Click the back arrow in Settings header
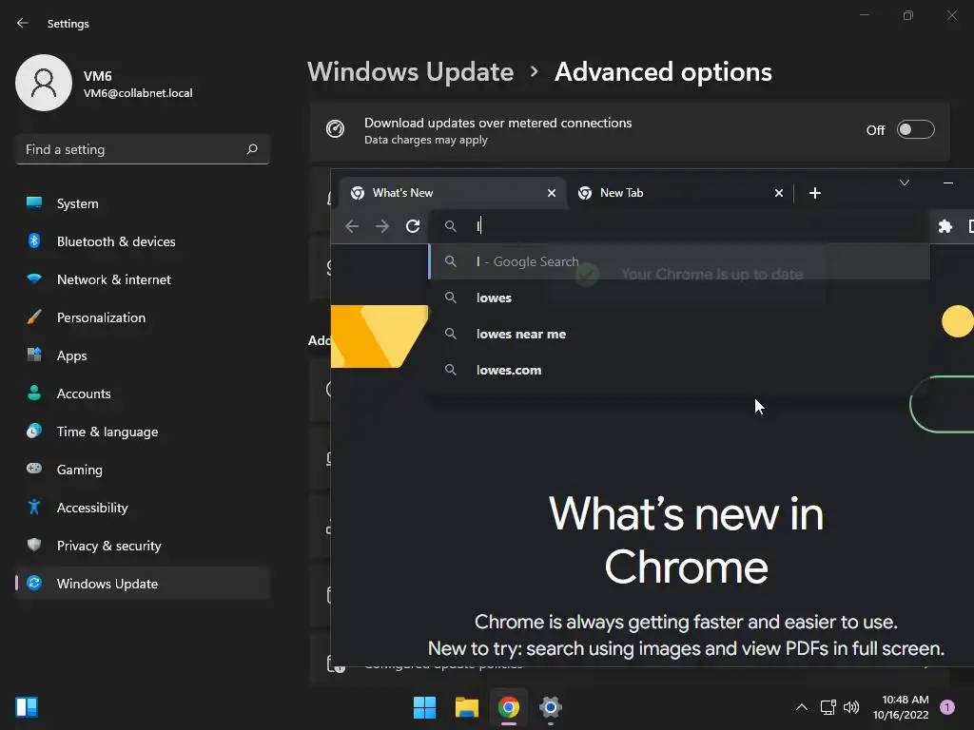Screen dimensions: 974x730 (23, 23)
